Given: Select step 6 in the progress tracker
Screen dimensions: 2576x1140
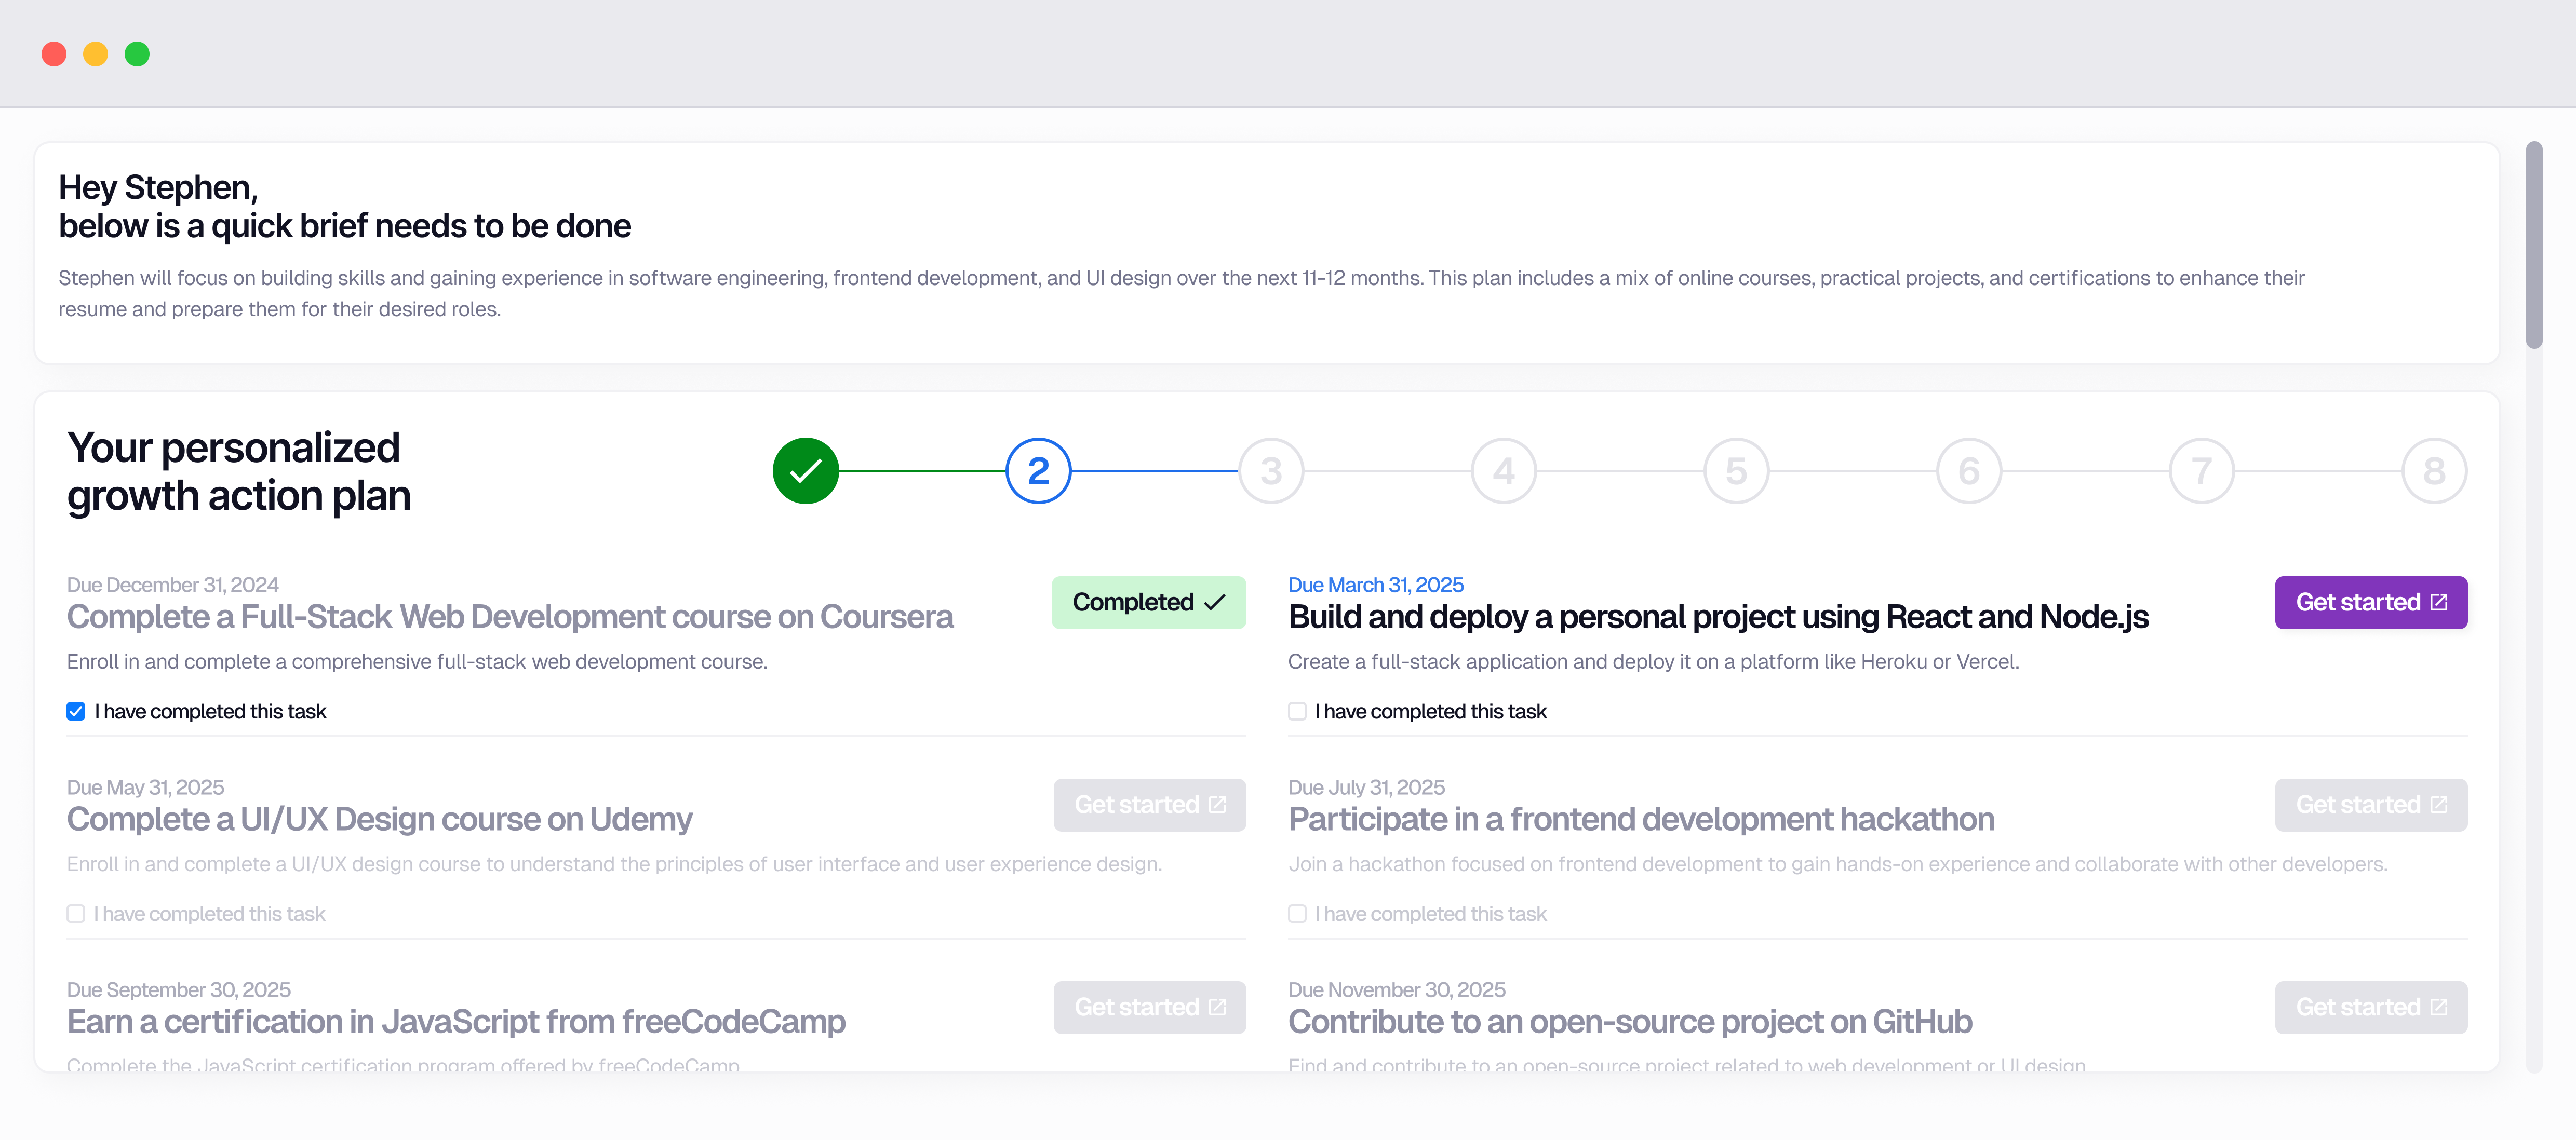Looking at the screenshot, I should click(x=1969, y=470).
